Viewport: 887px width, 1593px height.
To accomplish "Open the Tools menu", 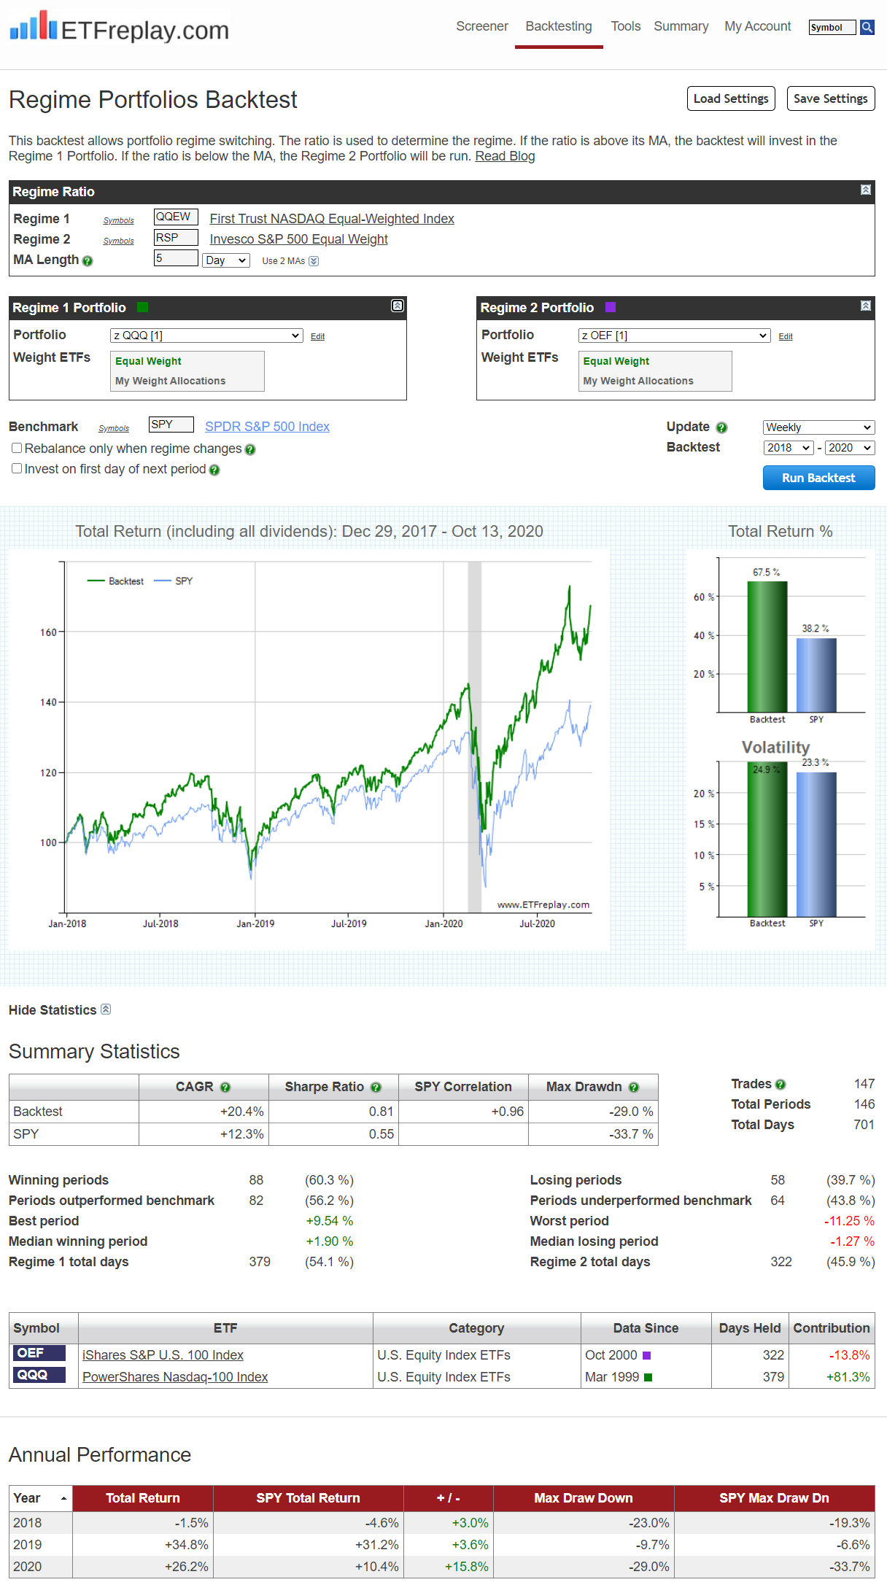I will 626,26.
